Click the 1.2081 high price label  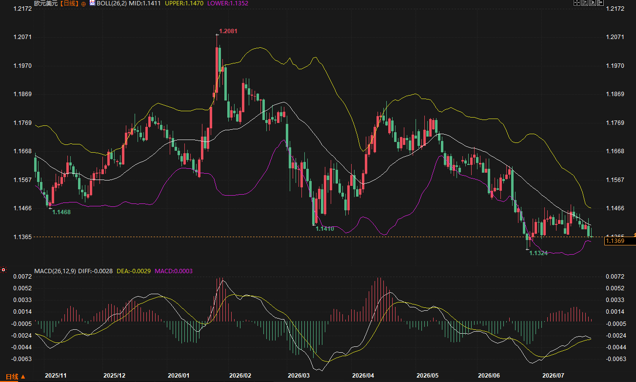[228, 31]
